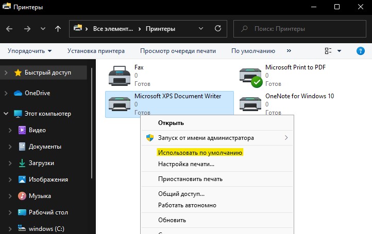Click the navigation pane scrollbar

[92, 123]
